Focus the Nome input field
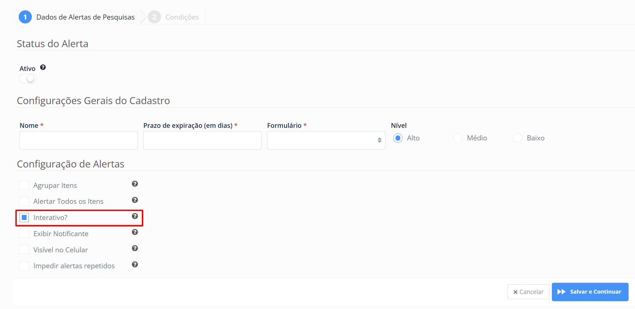The height and width of the screenshot is (309, 635). click(x=79, y=140)
